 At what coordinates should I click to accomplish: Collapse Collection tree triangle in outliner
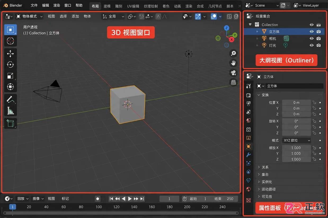tap(250, 25)
